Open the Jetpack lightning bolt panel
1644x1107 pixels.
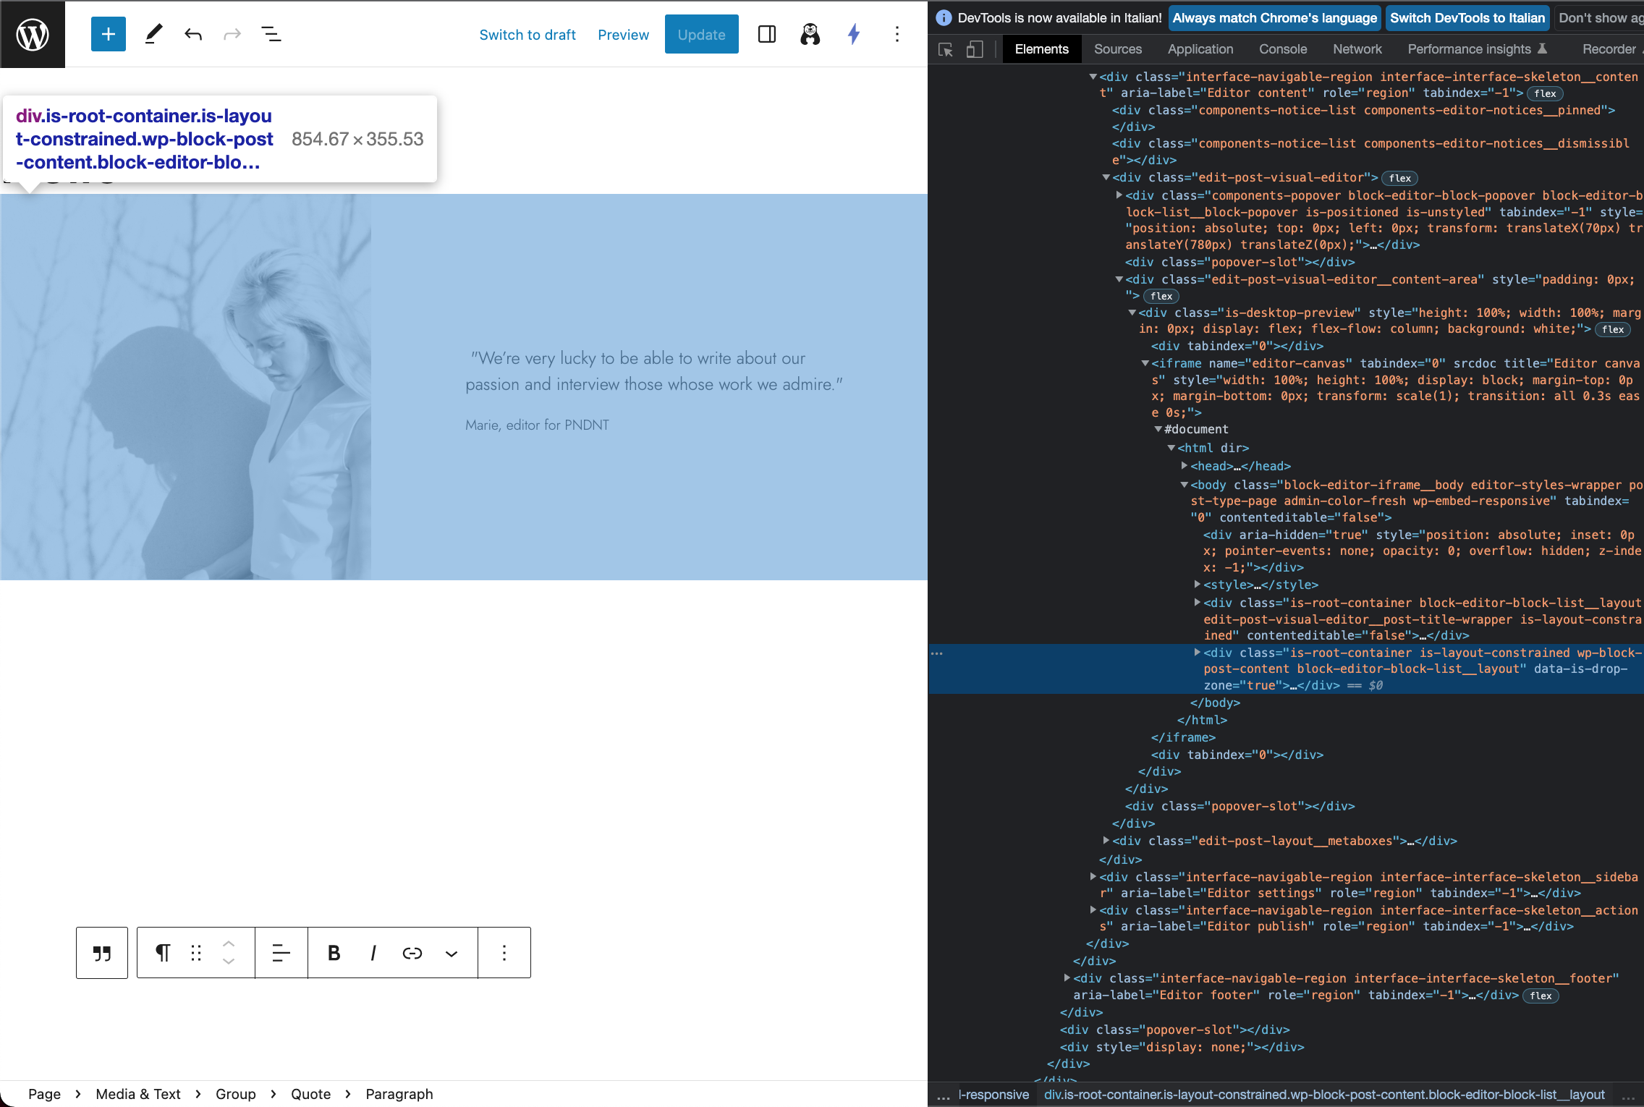coord(854,34)
